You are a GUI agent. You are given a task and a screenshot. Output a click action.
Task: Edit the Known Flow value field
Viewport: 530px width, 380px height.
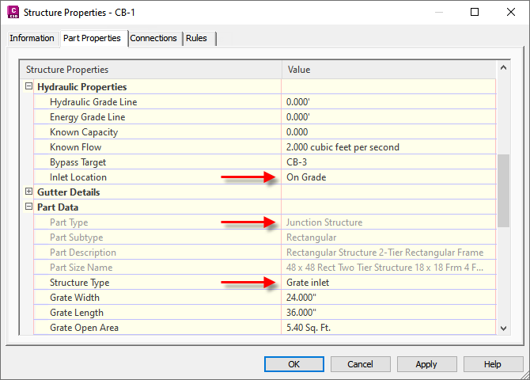click(388, 147)
